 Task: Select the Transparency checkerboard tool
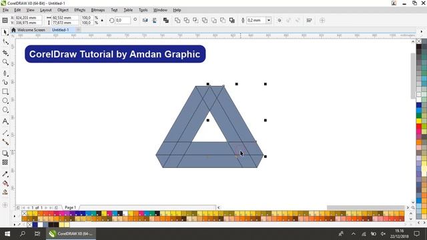click(5, 162)
